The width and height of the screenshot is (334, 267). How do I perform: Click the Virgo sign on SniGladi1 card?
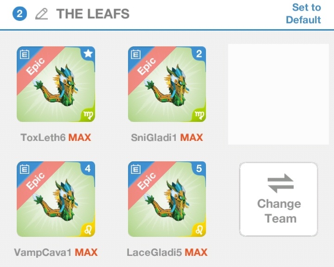pyautogui.click(x=199, y=114)
